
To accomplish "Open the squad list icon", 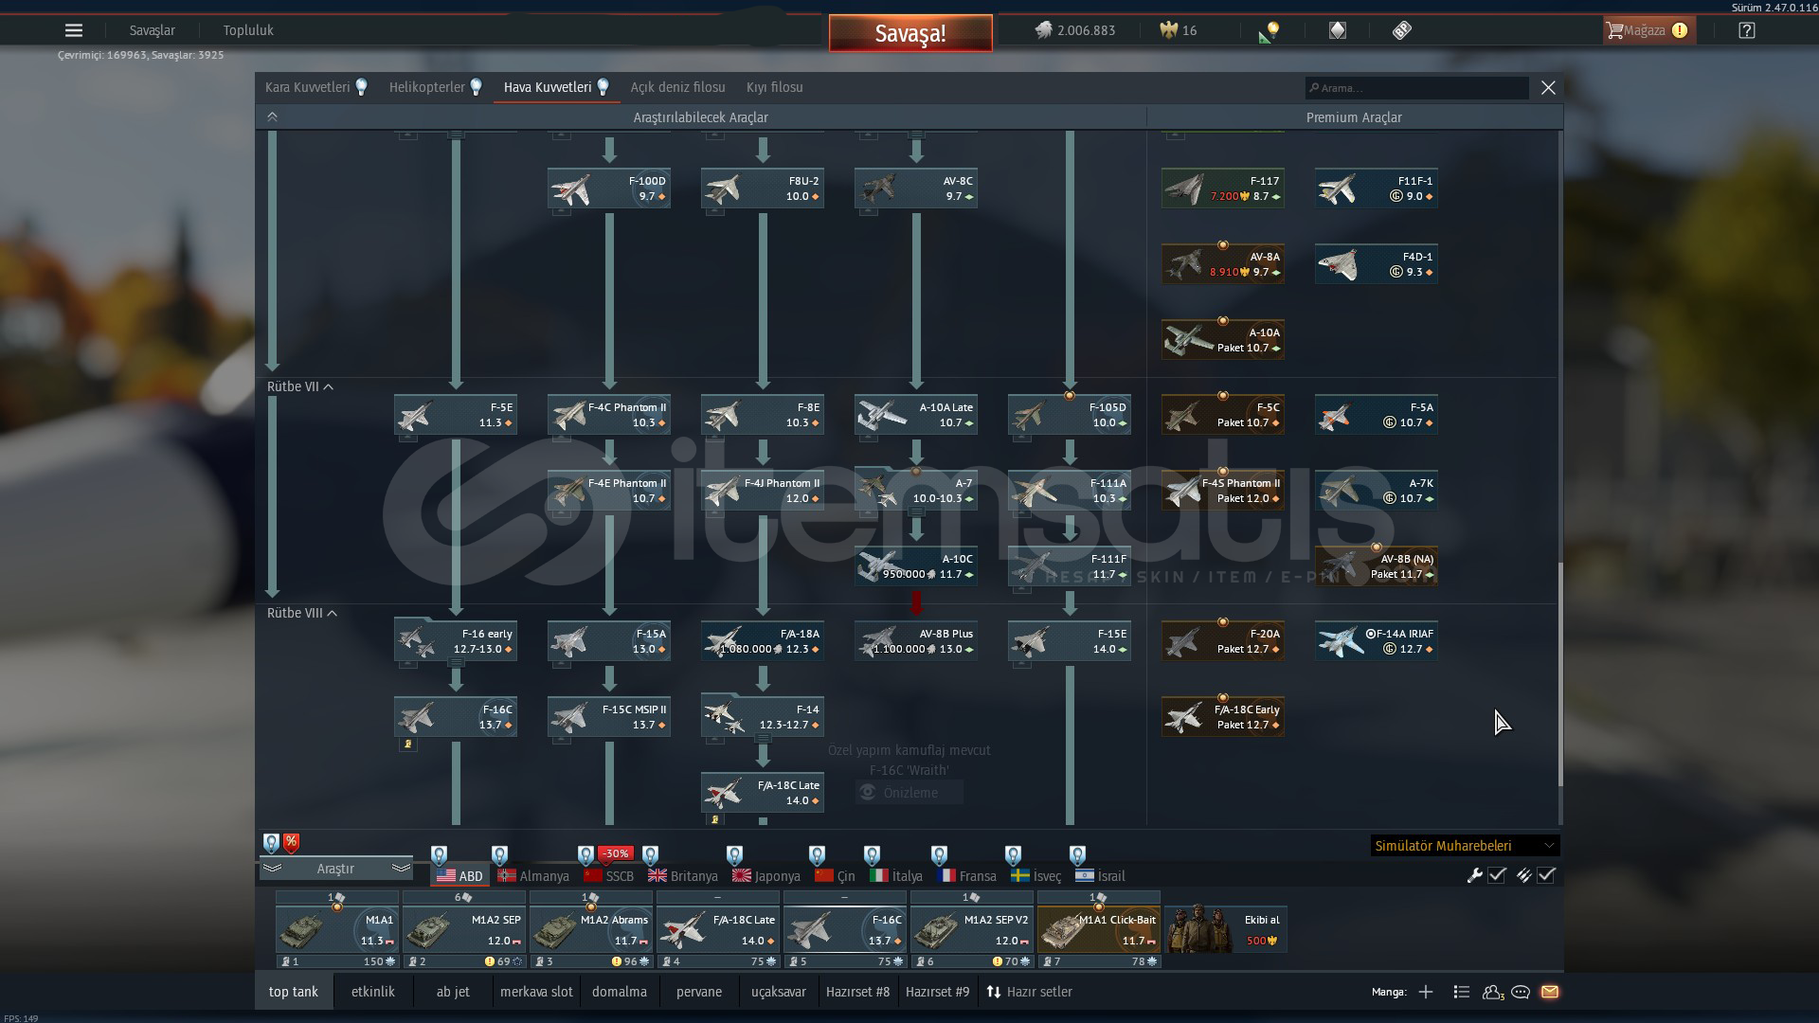I will [x=1462, y=992].
